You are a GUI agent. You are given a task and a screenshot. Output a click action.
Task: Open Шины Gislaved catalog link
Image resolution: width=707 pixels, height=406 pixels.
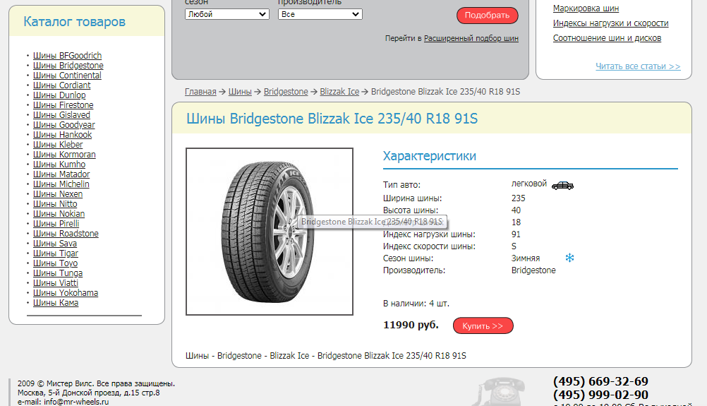point(61,115)
